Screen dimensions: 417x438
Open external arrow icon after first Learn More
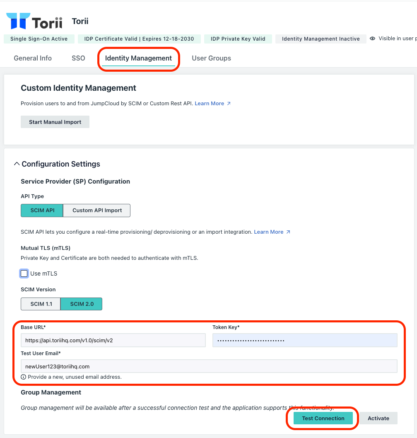229,104
